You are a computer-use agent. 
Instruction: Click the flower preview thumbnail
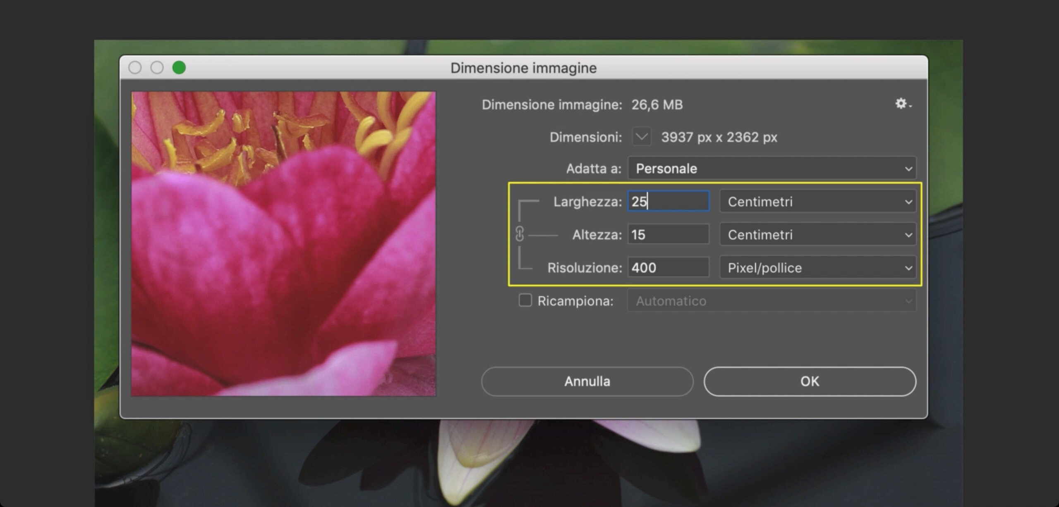click(283, 244)
